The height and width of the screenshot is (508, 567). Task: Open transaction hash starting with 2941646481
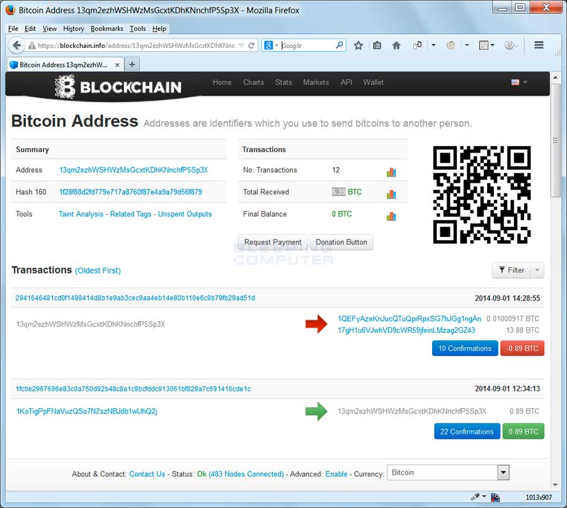(x=135, y=297)
